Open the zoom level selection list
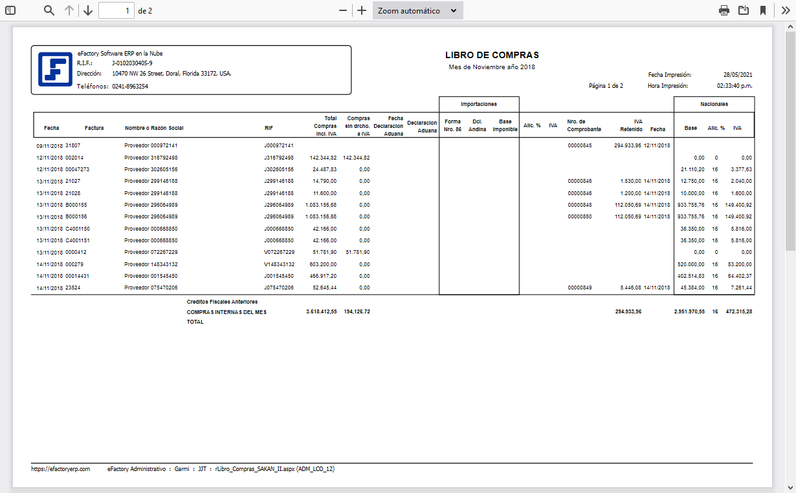 click(x=417, y=10)
